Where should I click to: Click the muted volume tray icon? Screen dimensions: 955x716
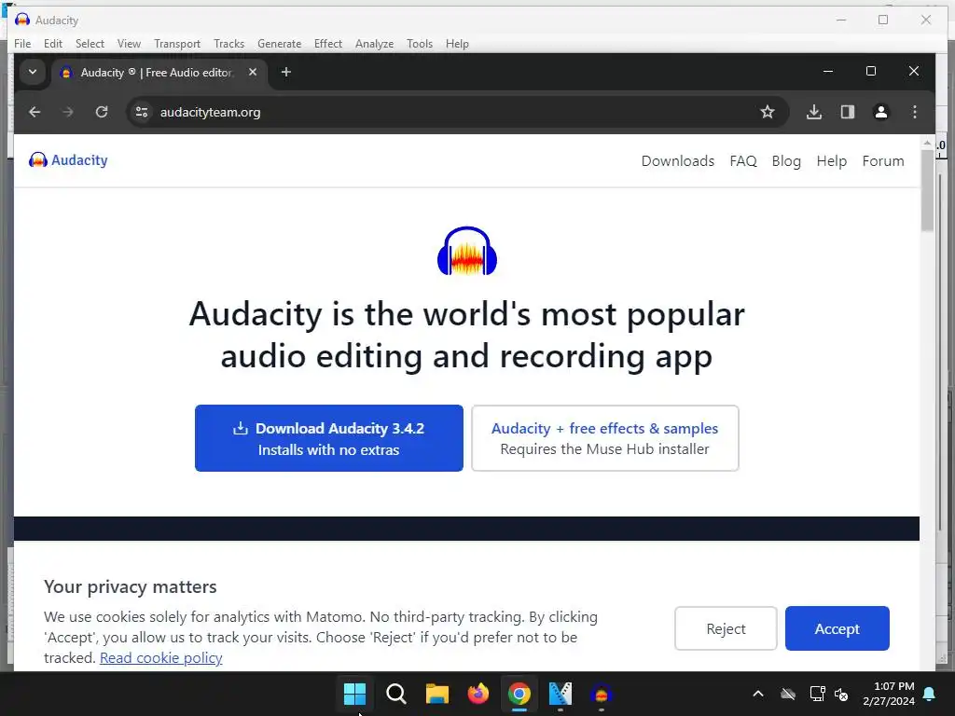tap(842, 694)
